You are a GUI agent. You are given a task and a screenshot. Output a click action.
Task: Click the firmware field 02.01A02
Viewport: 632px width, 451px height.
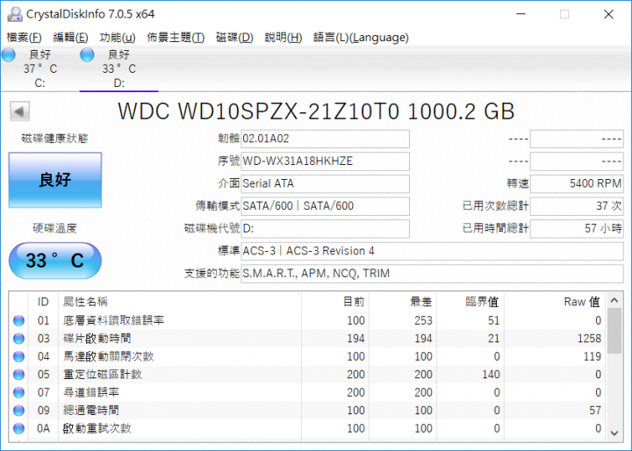point(325,139)
